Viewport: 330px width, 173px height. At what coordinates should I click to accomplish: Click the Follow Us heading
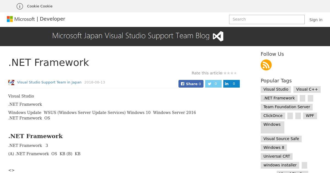tap(272, 54)
